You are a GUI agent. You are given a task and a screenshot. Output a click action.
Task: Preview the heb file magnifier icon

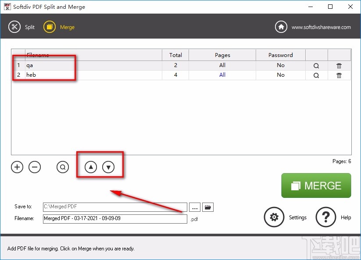pyautogui.click(x=316, y=75)
